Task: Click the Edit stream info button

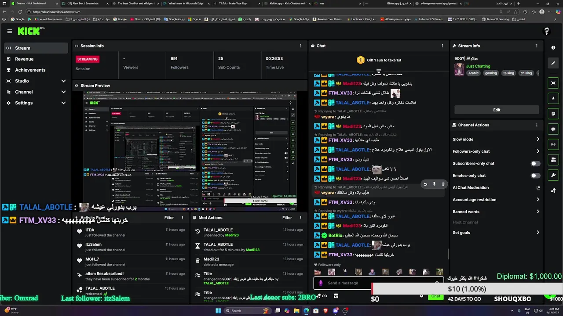Action: (x=497, y=110)
